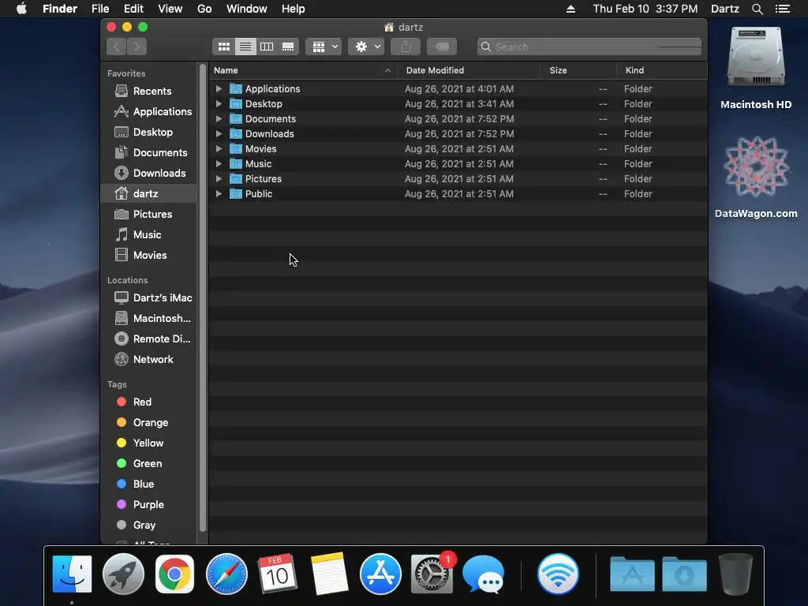Screen dimensions: 808x606
Task: Select Music in the sidebar
Action: (149, 235)
